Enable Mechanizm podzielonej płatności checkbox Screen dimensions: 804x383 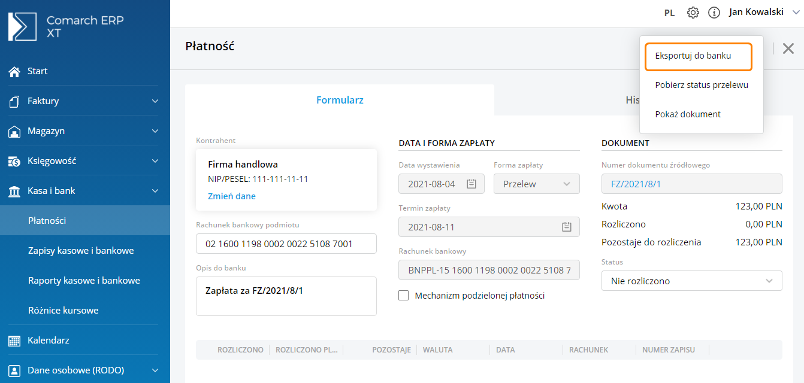tap(404, 296)
